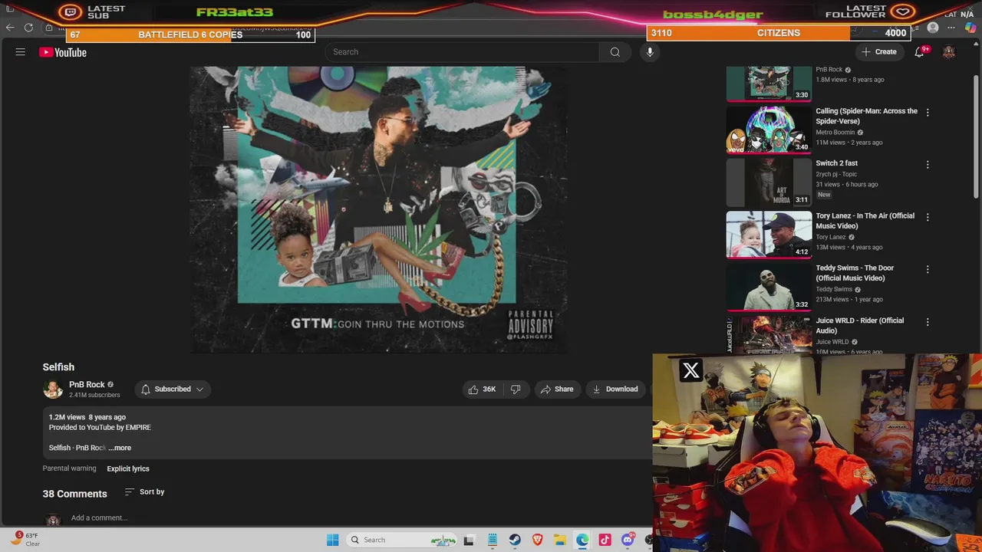Open options for Juice WRLD Rider

coord(928,322)
